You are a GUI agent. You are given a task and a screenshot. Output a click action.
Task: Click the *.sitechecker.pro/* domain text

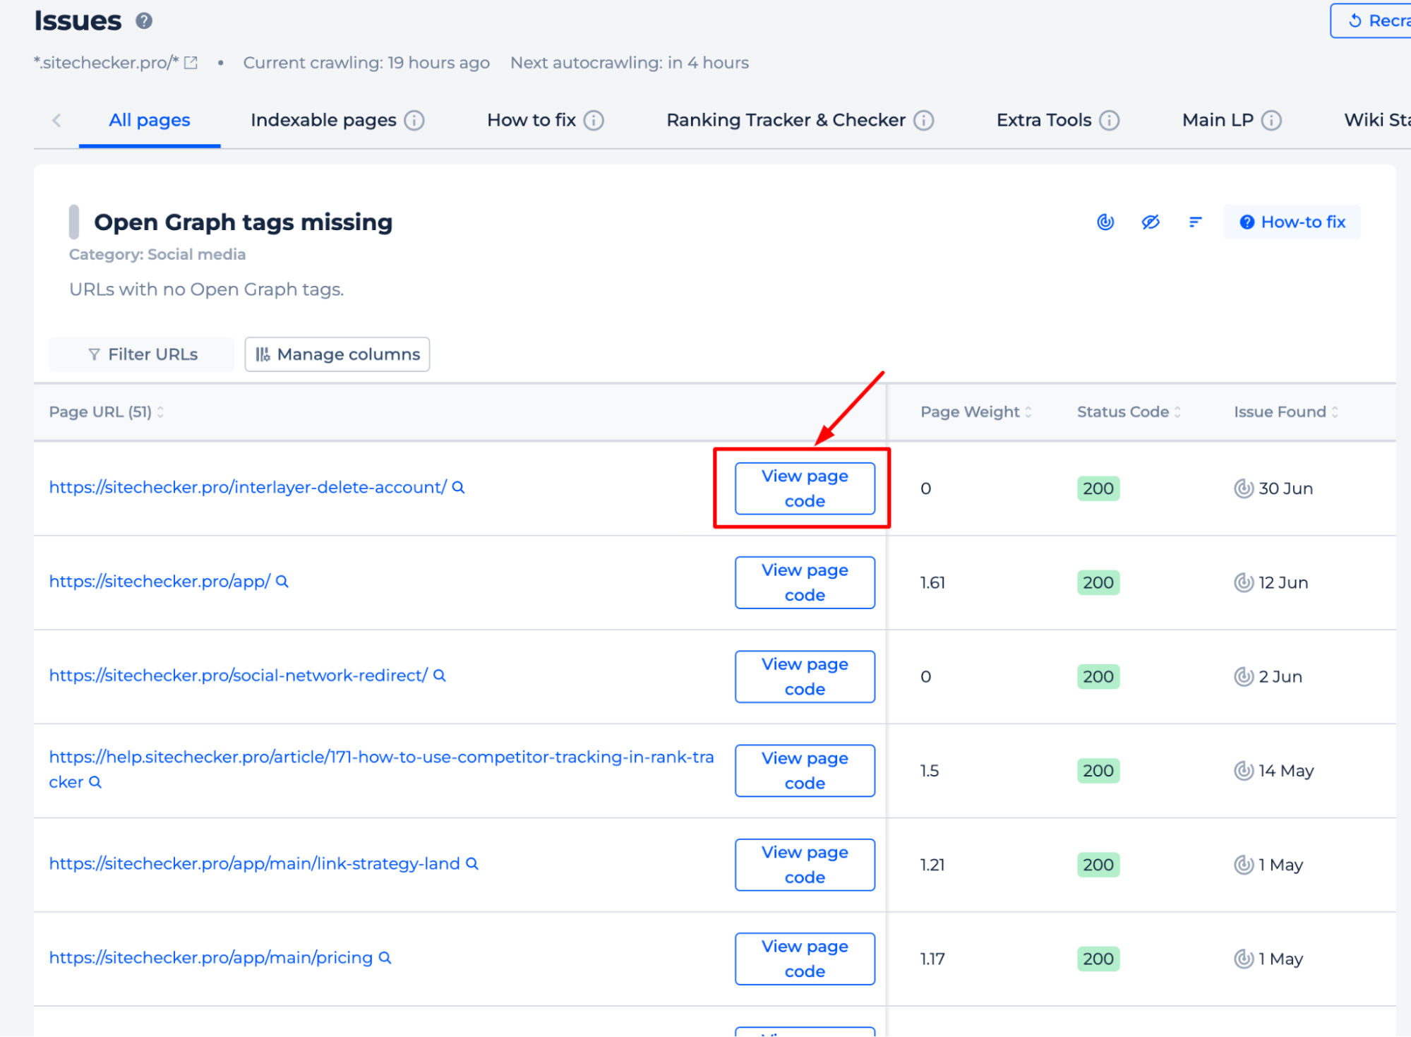click(x=107, y=63)
